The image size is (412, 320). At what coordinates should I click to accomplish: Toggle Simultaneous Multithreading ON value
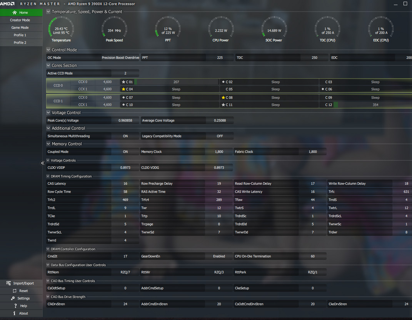pos(125,136)
